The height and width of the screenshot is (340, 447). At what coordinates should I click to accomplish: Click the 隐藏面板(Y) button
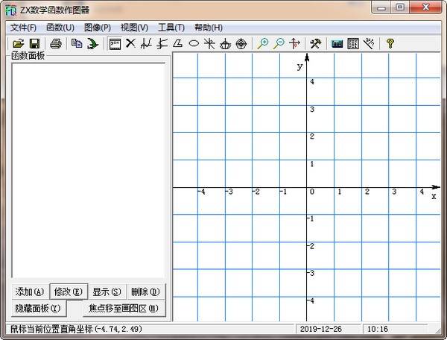[x=37, y=308]
